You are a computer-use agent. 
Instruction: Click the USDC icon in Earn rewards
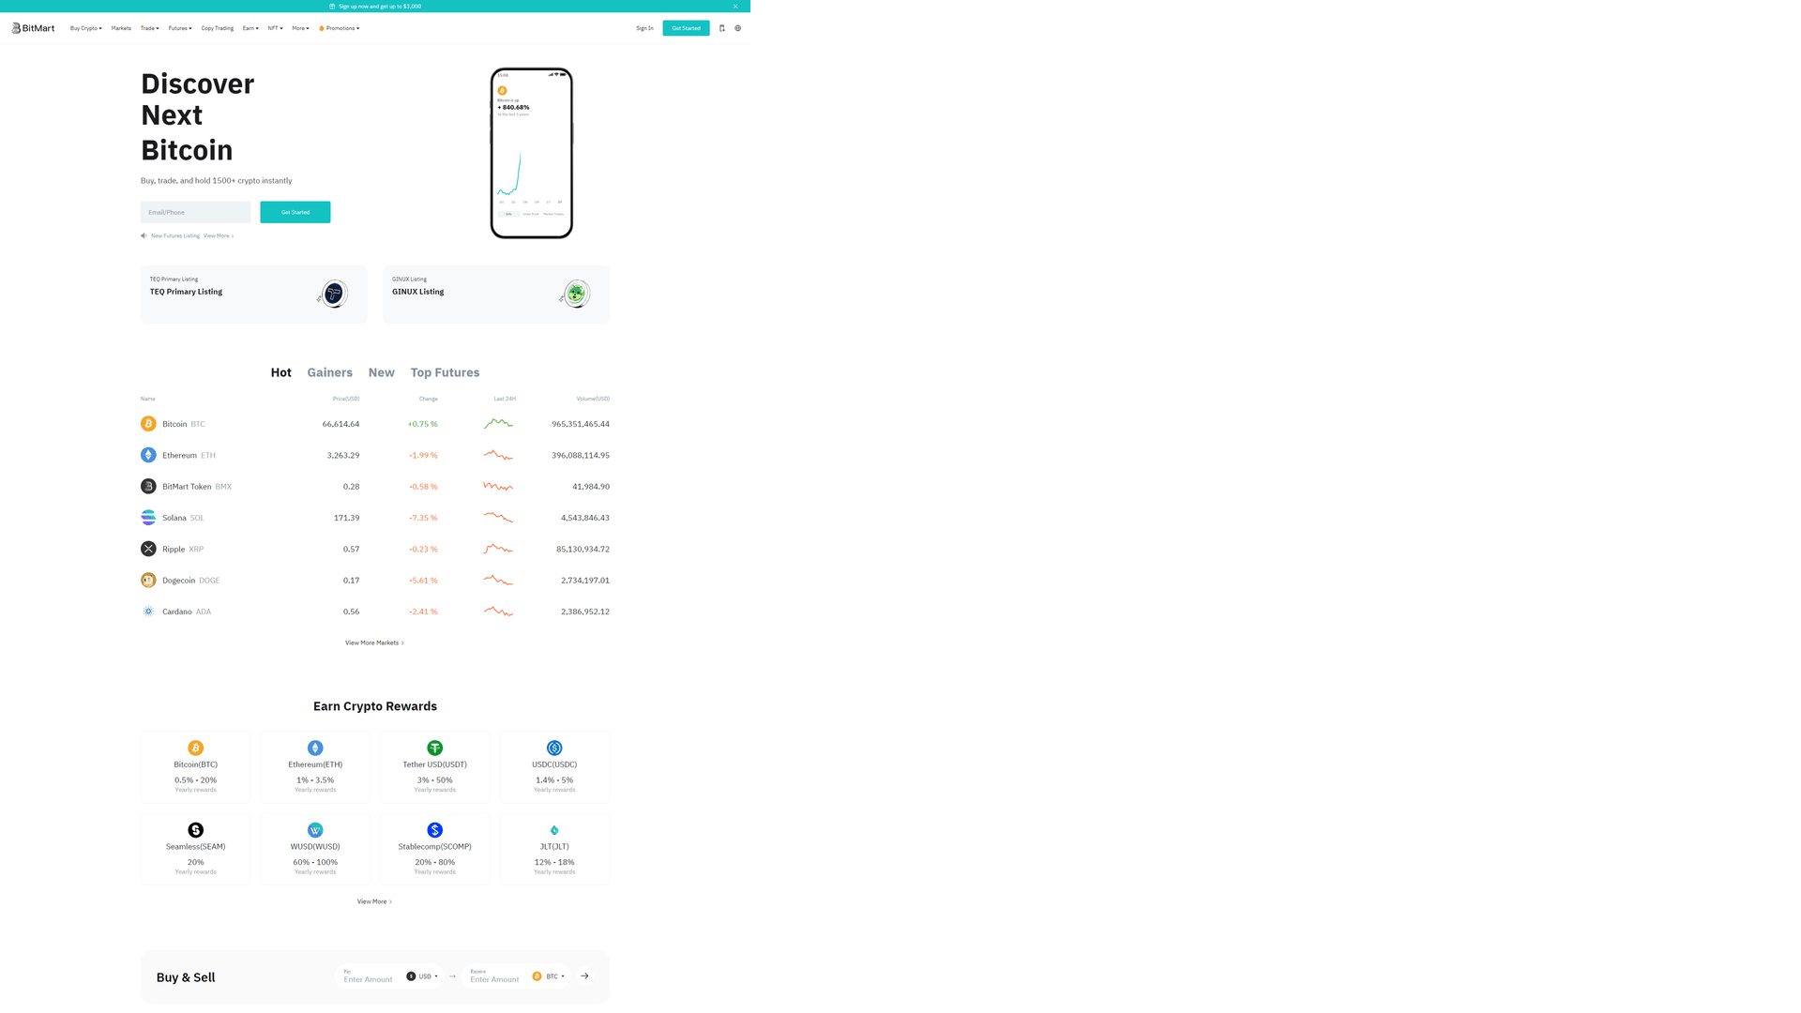point(554,748)
